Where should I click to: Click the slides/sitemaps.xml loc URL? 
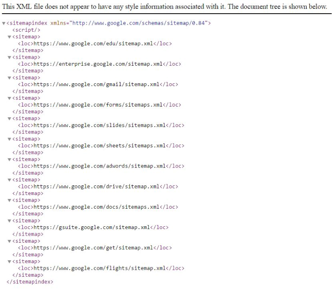100,125
